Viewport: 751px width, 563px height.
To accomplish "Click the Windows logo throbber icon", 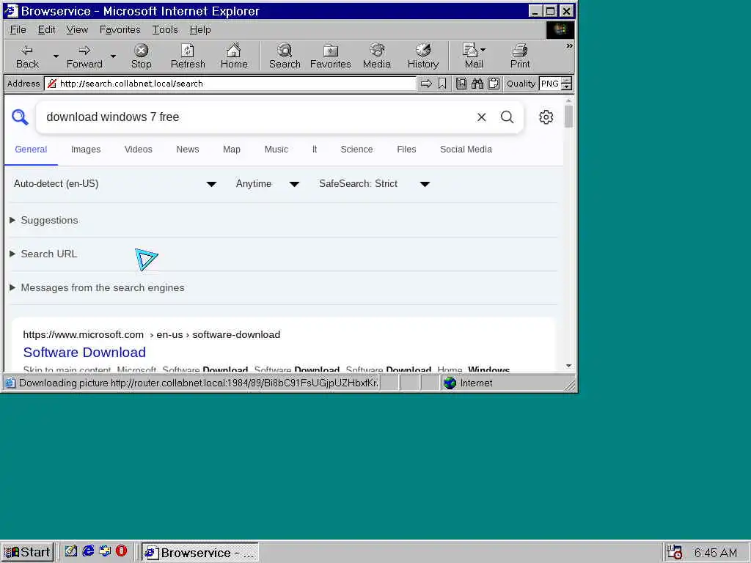I will point(560,29).
